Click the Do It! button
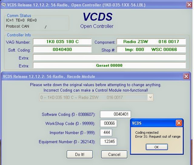Viewport: 194px width, 165px height. pyautogui.click(x=80, y=154)
